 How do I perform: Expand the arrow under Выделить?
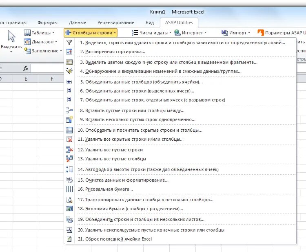11,52
